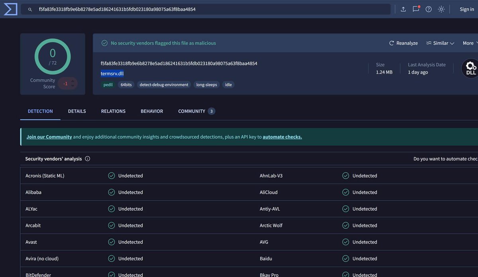This screenshot has height=277, width=478.
Task: Click the Community Score label
Action: click(x=43, y=83)
